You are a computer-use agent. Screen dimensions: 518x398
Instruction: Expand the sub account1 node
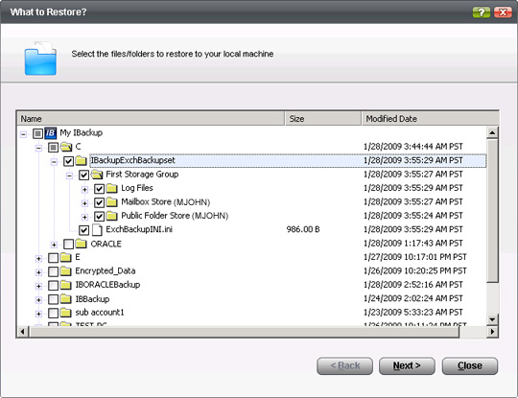38,314
